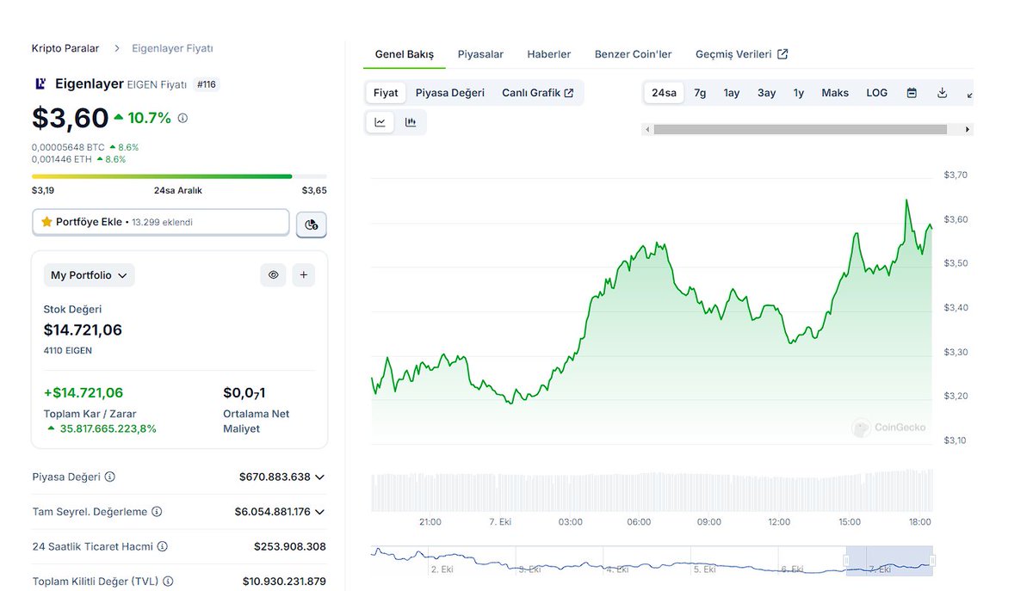Viewport: 1033px width, 591px height.
Task: Click the $670.883.638 market cap value
Action: [275, 477]
